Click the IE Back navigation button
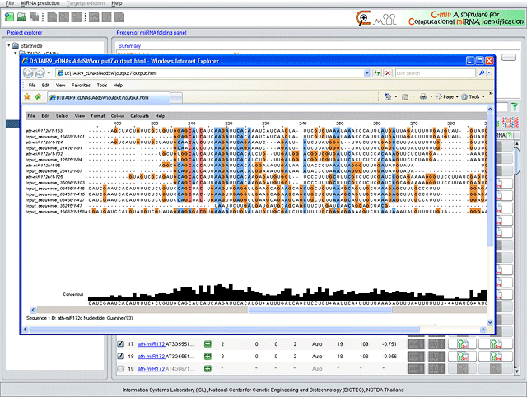Viewport: 527px width, 397px height. point(30,73)
